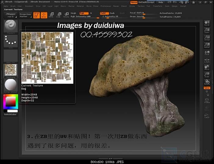Open the Standard brush thumbnail
The width and height of the screenshot is (214, 164).
click(10, 27)
